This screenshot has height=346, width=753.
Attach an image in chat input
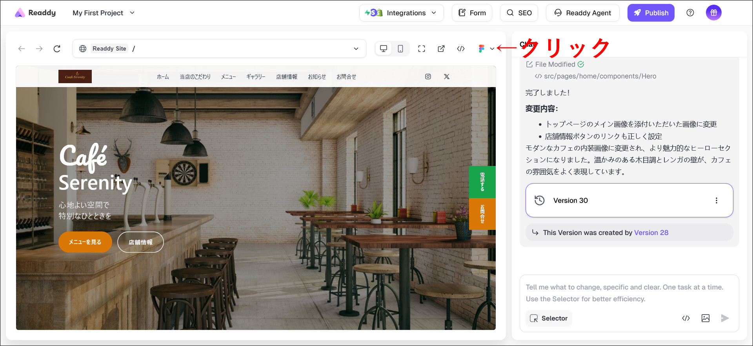[705, 318]
